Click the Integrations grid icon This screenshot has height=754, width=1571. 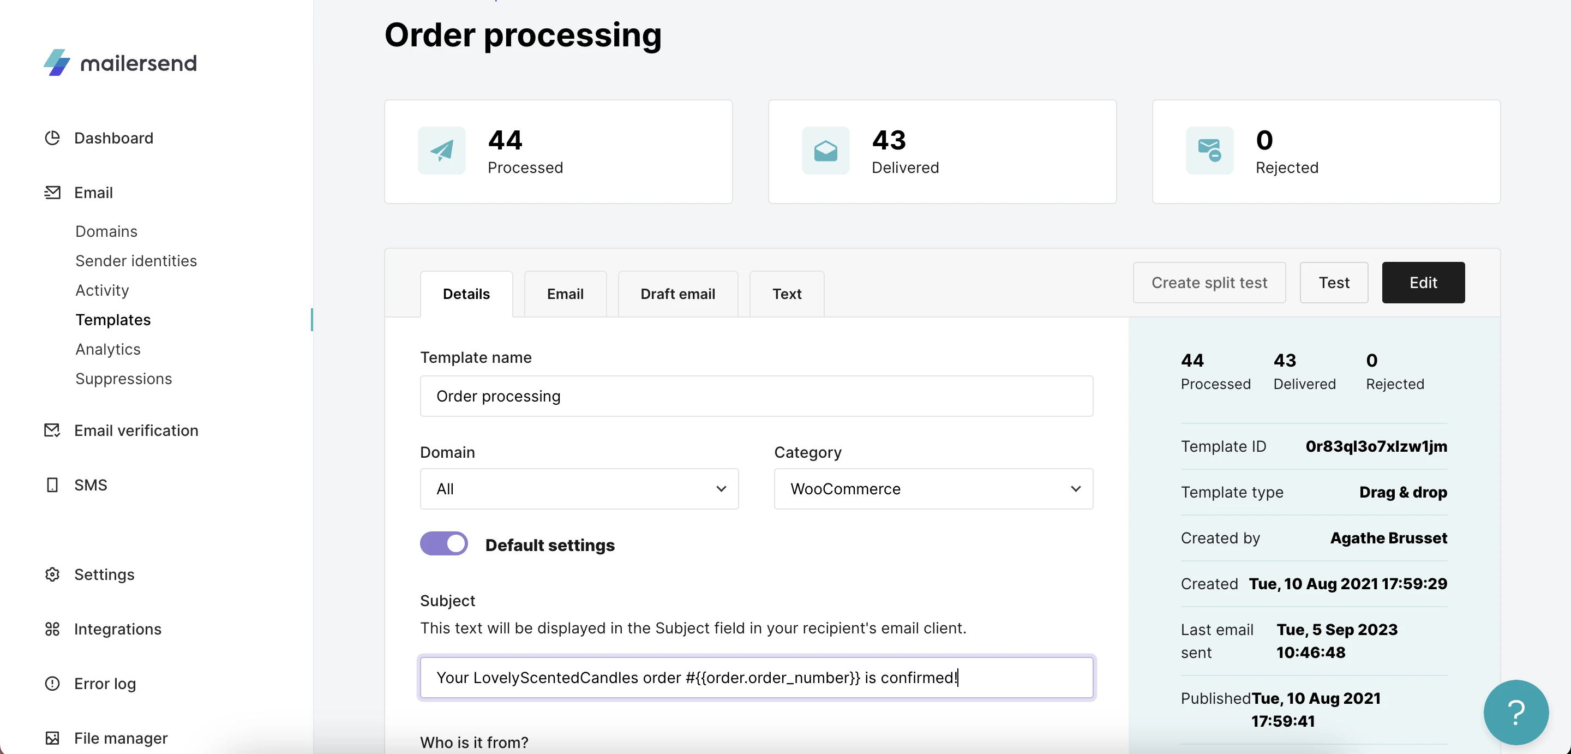tap(52, 629)
